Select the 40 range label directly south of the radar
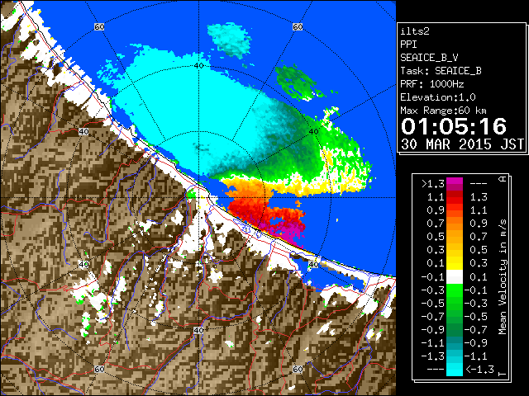 tap(198, 330)
